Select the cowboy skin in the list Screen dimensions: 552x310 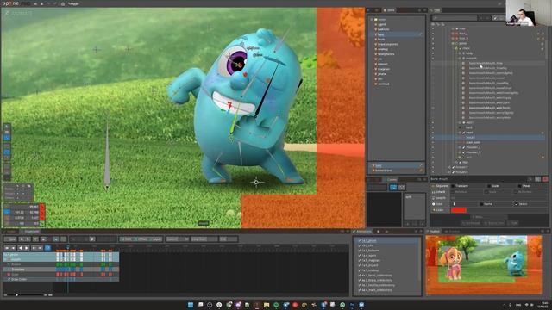pyautogui.click(x=383, y=49)
